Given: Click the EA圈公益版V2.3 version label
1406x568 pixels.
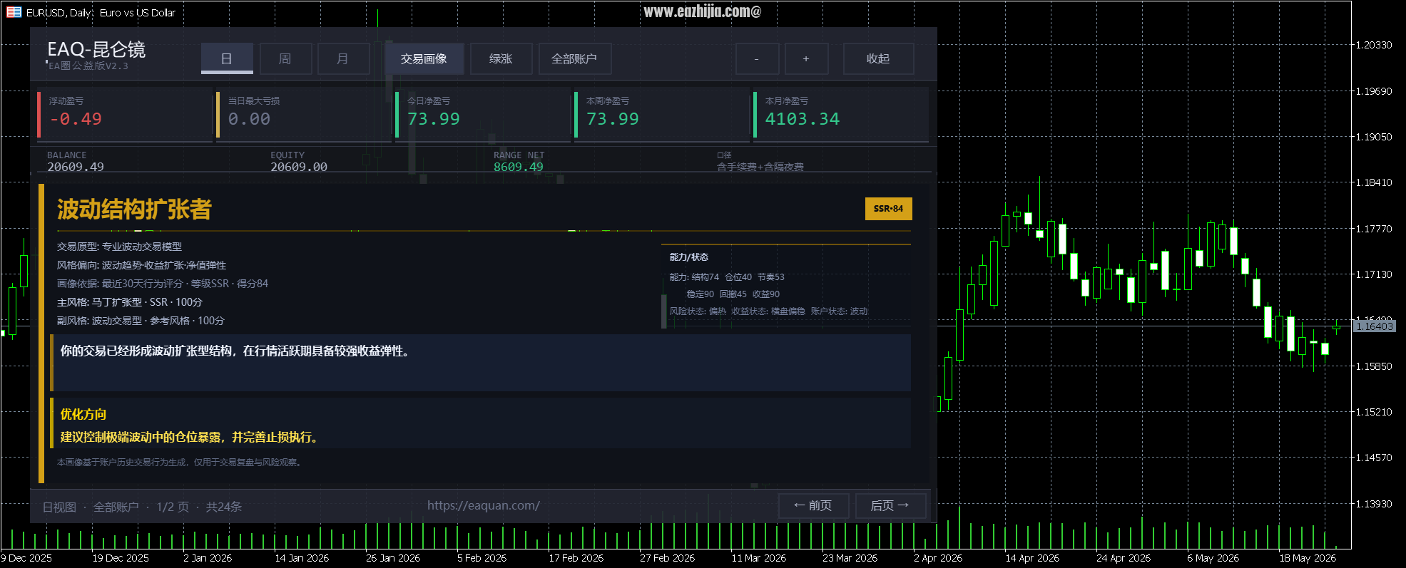Looking at the screenshot, I should pyautogui.click(x=88, y=66).
